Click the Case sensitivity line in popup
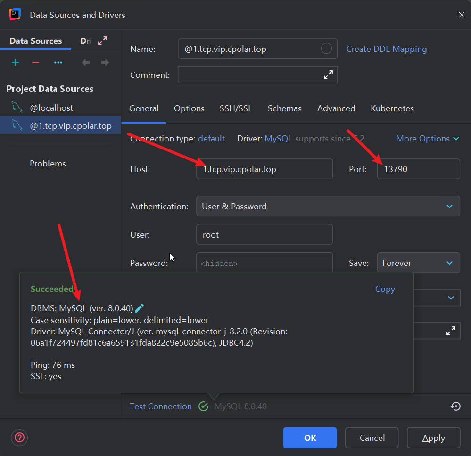This screenshot has width=471, height=456. pos(120,320)
